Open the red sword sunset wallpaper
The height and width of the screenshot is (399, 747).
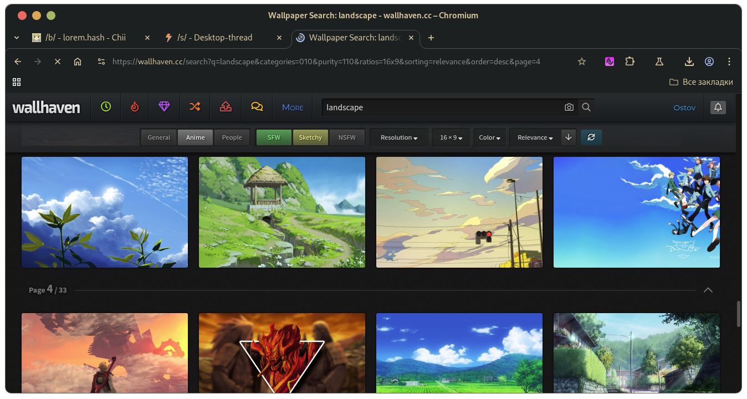pyautogui.click(x=105, y=353)
